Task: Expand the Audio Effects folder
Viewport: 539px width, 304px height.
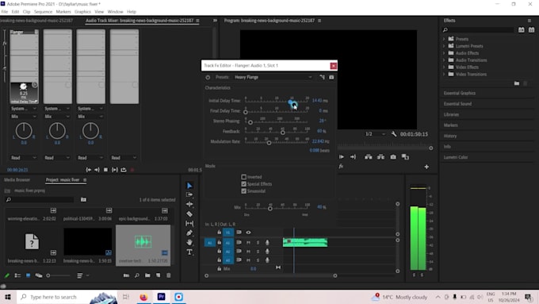Action: point(444,53)
